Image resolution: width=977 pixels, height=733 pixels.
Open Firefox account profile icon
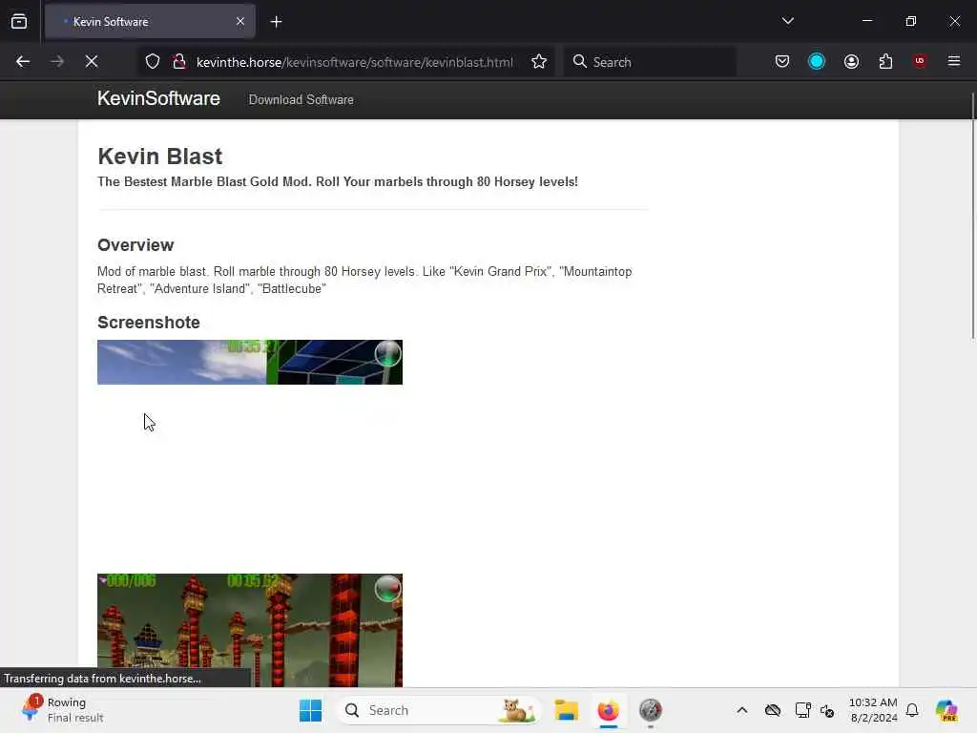point(851,62)
